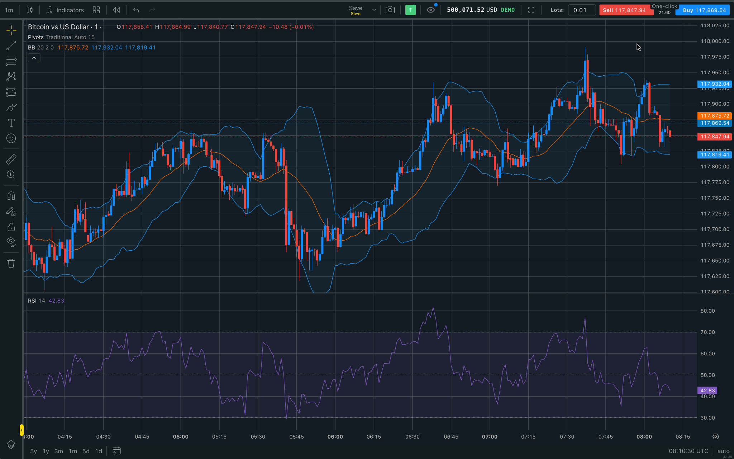Image resolution: width=734 pixels, height=459 pixels.
Task: Set date range to 1m
Action: click(x=73, y=451)
